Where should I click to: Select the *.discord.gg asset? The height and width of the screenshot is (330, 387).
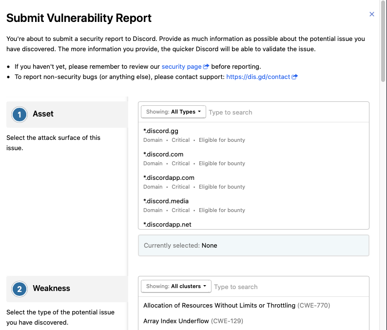(x=253, y=135)
